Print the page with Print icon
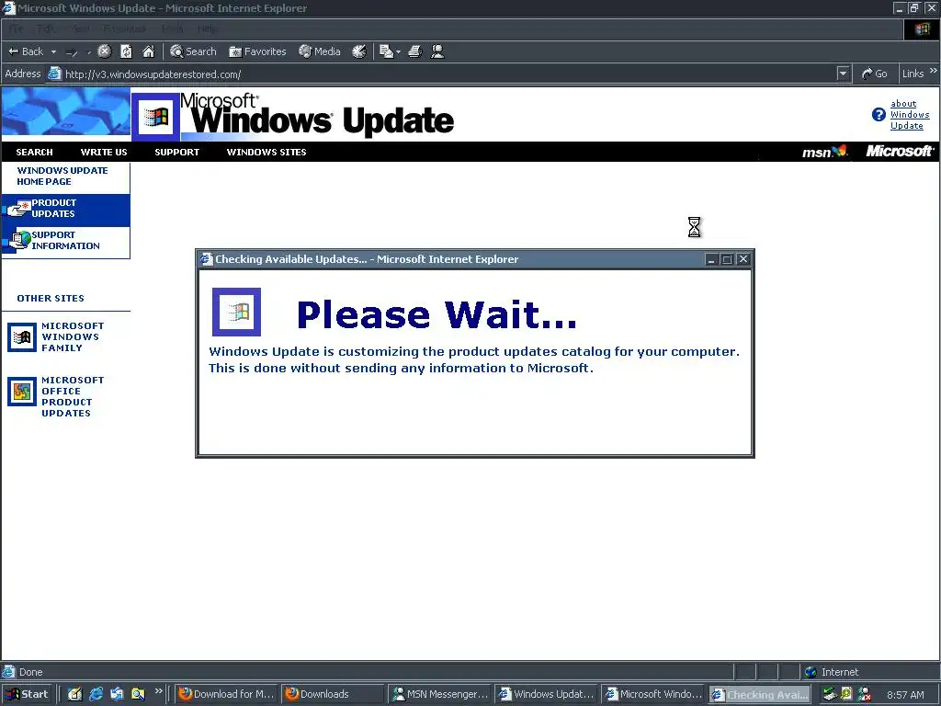 tap(415, 51)
